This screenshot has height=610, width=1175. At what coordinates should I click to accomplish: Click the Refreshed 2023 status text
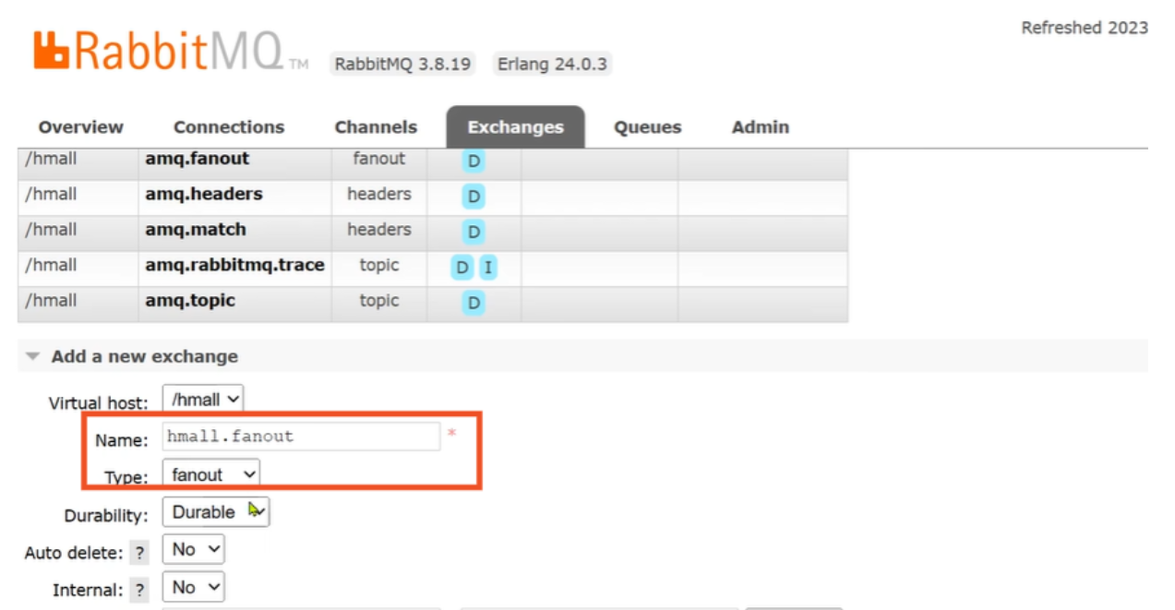point(1085,28)
